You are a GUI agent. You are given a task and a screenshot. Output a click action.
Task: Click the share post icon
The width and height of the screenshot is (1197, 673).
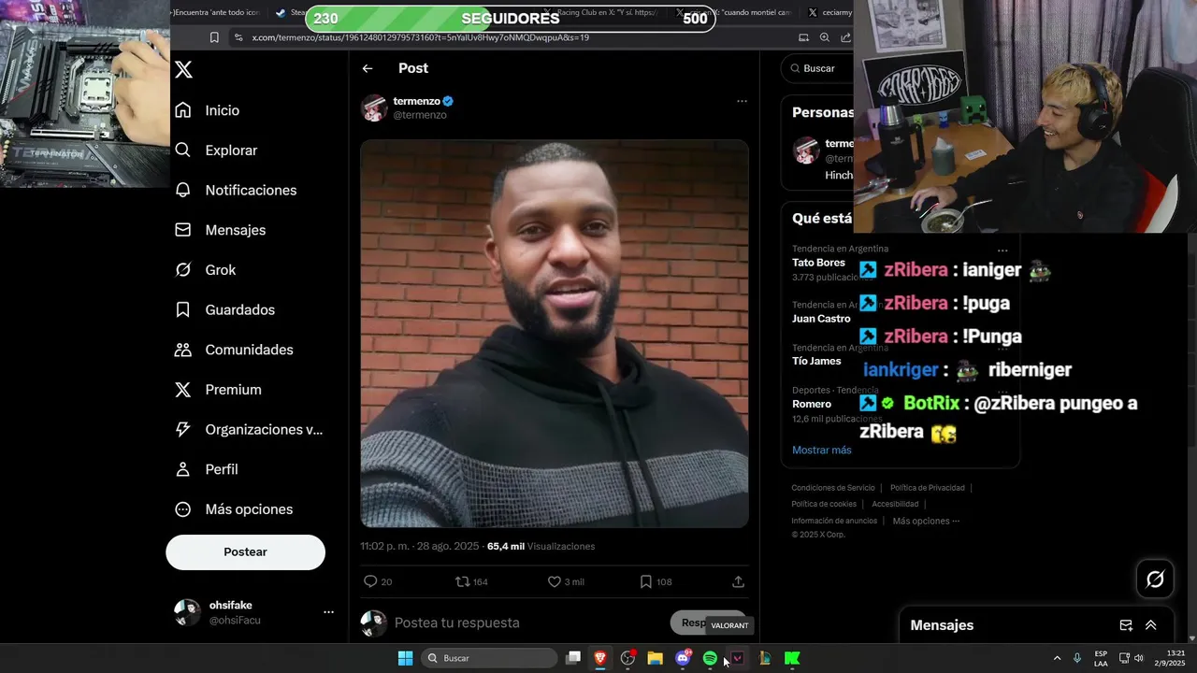coord(738,581)
